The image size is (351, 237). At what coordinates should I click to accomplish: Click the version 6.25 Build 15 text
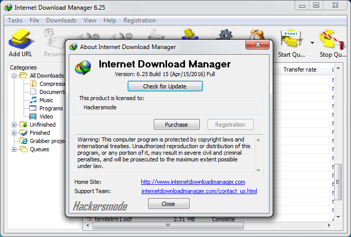coord(165,74)
